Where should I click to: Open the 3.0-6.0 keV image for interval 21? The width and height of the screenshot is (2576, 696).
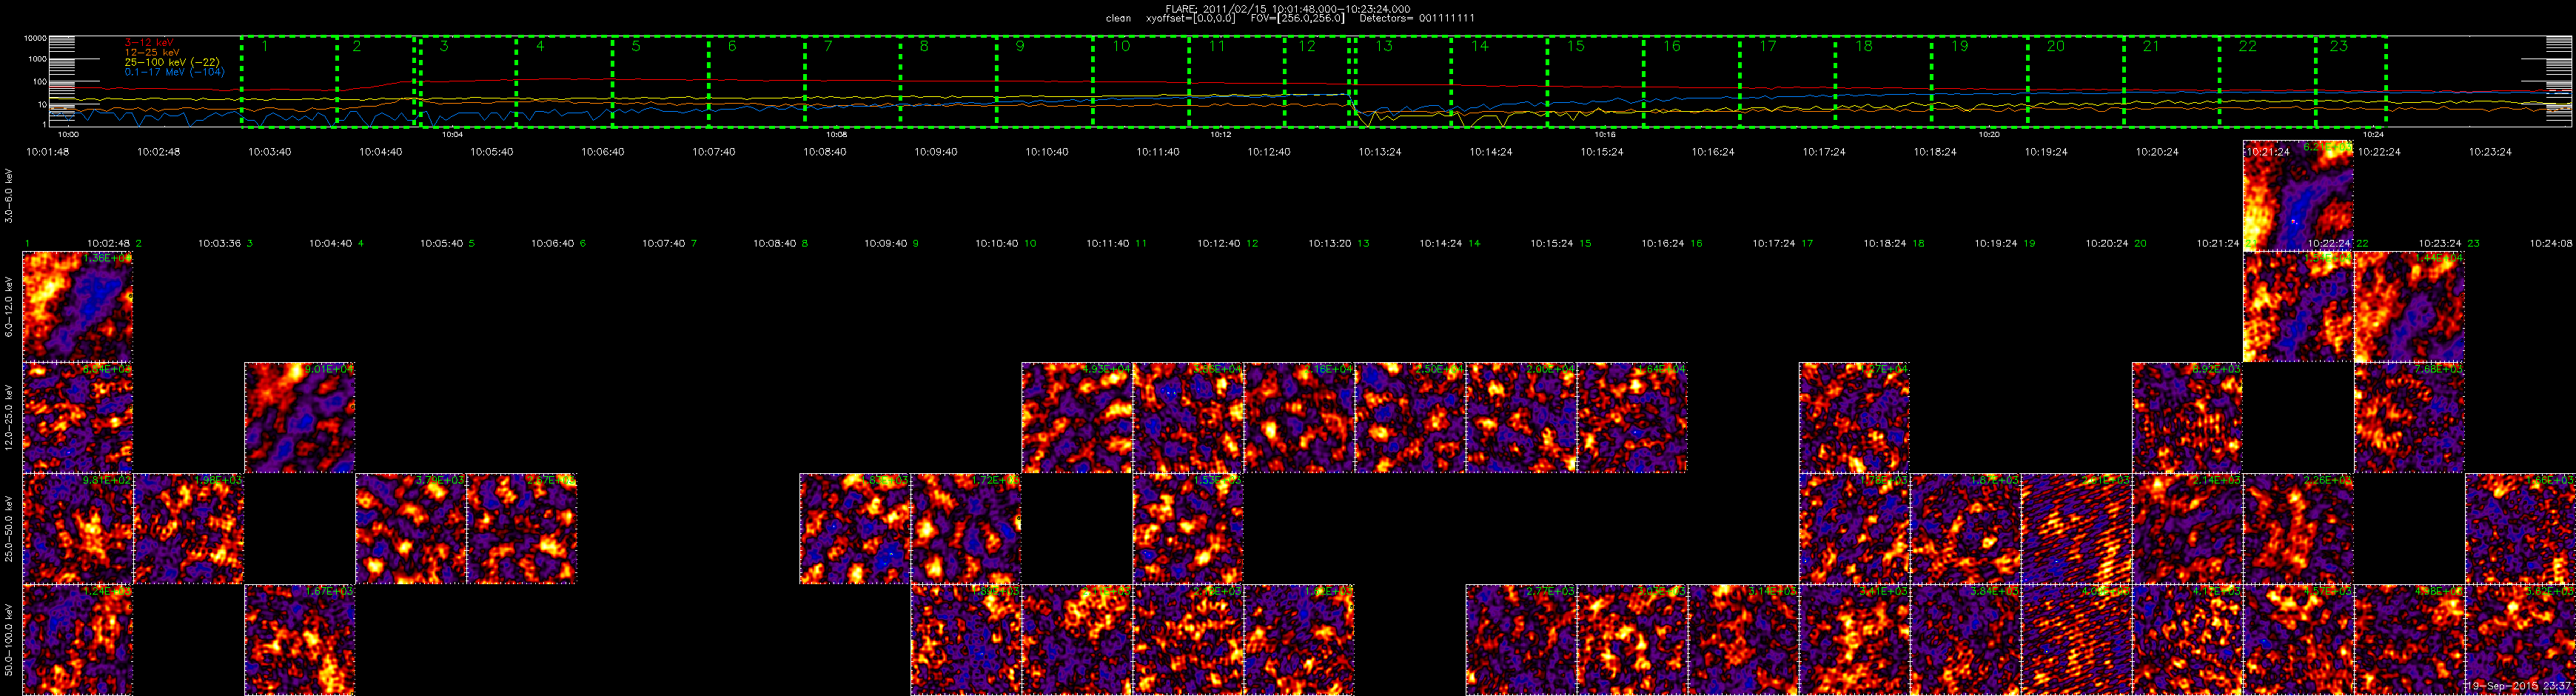point(2298,196)
